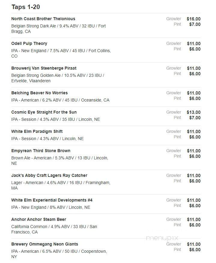Select the $13.00 growler price for Cosmic Eye

pyautogui.click(x=193, y=112)
